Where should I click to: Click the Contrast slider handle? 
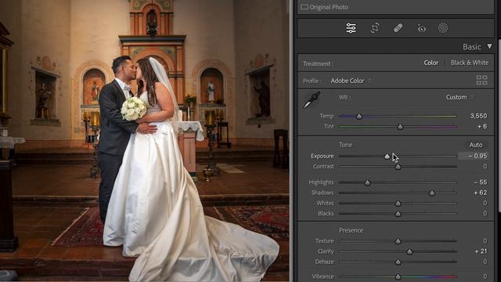click(x=398, y=167)
